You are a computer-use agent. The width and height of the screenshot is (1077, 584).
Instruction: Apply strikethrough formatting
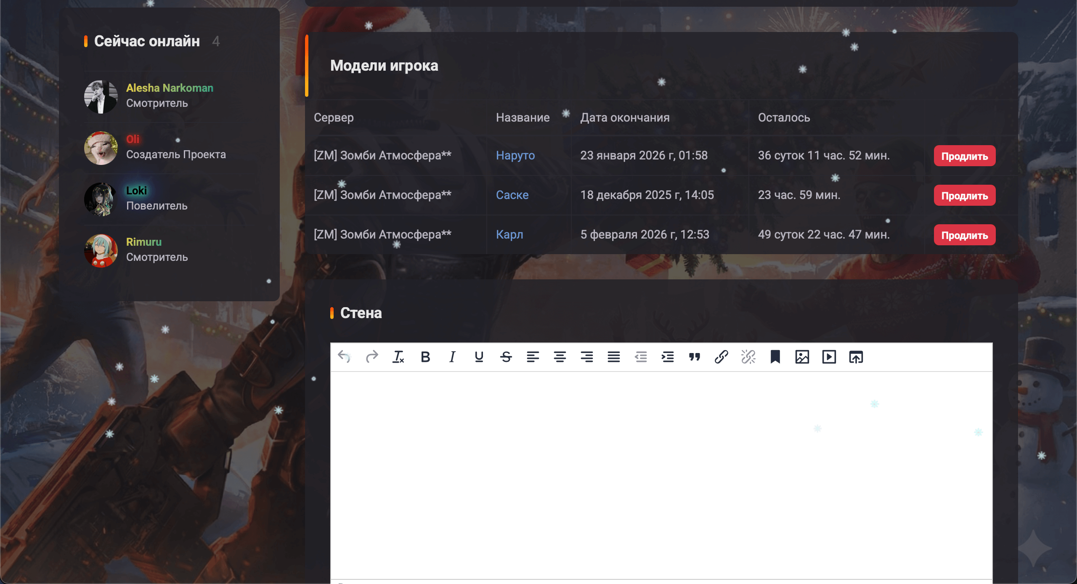coord(506,357)
